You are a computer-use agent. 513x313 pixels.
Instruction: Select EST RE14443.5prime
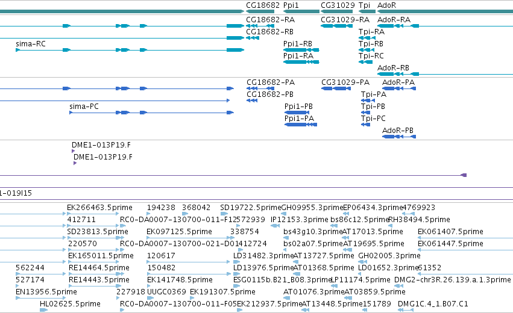tap(99, 280)
